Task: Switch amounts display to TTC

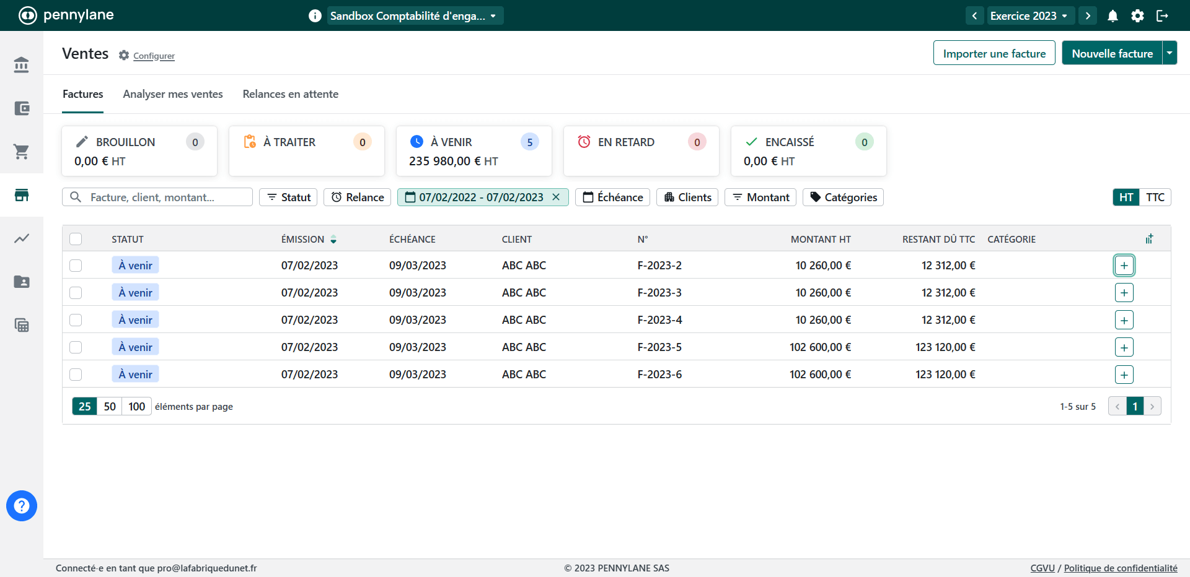Action: pyautogui.click(x=1155, y=197)
